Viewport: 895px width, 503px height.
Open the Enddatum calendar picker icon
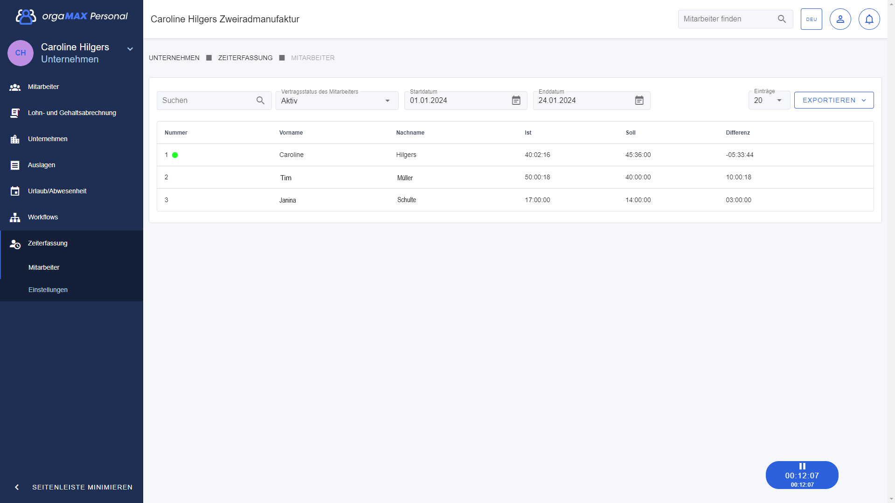pos(639,101)
